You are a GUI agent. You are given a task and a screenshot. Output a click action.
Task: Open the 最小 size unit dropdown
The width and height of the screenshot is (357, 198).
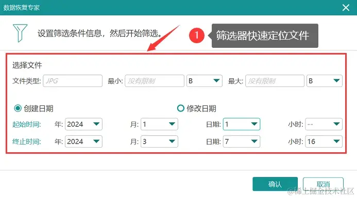[x=205, y=81]
